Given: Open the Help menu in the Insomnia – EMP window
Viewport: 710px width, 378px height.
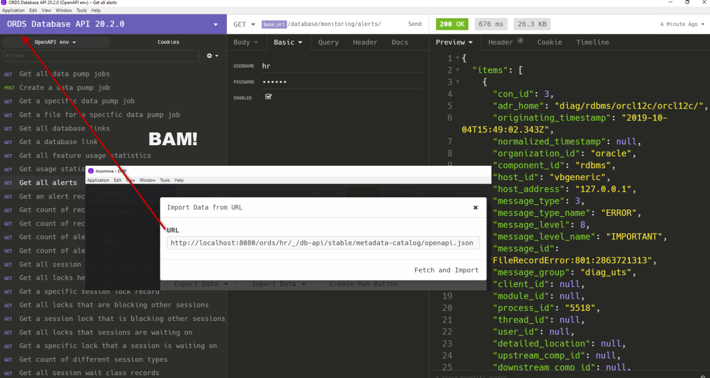Looking at the screenshot, I should coord(179,180).
